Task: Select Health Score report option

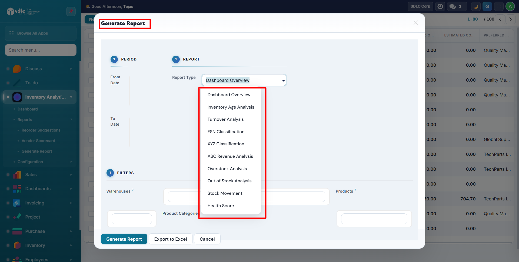Action: pyautogui.click(x=221, y=206)
